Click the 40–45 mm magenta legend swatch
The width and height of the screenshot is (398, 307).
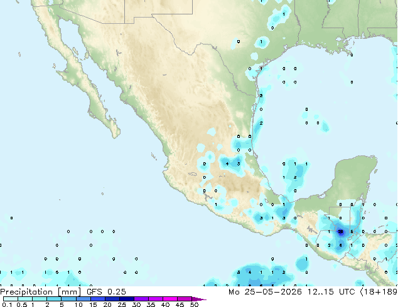[170, 299]
